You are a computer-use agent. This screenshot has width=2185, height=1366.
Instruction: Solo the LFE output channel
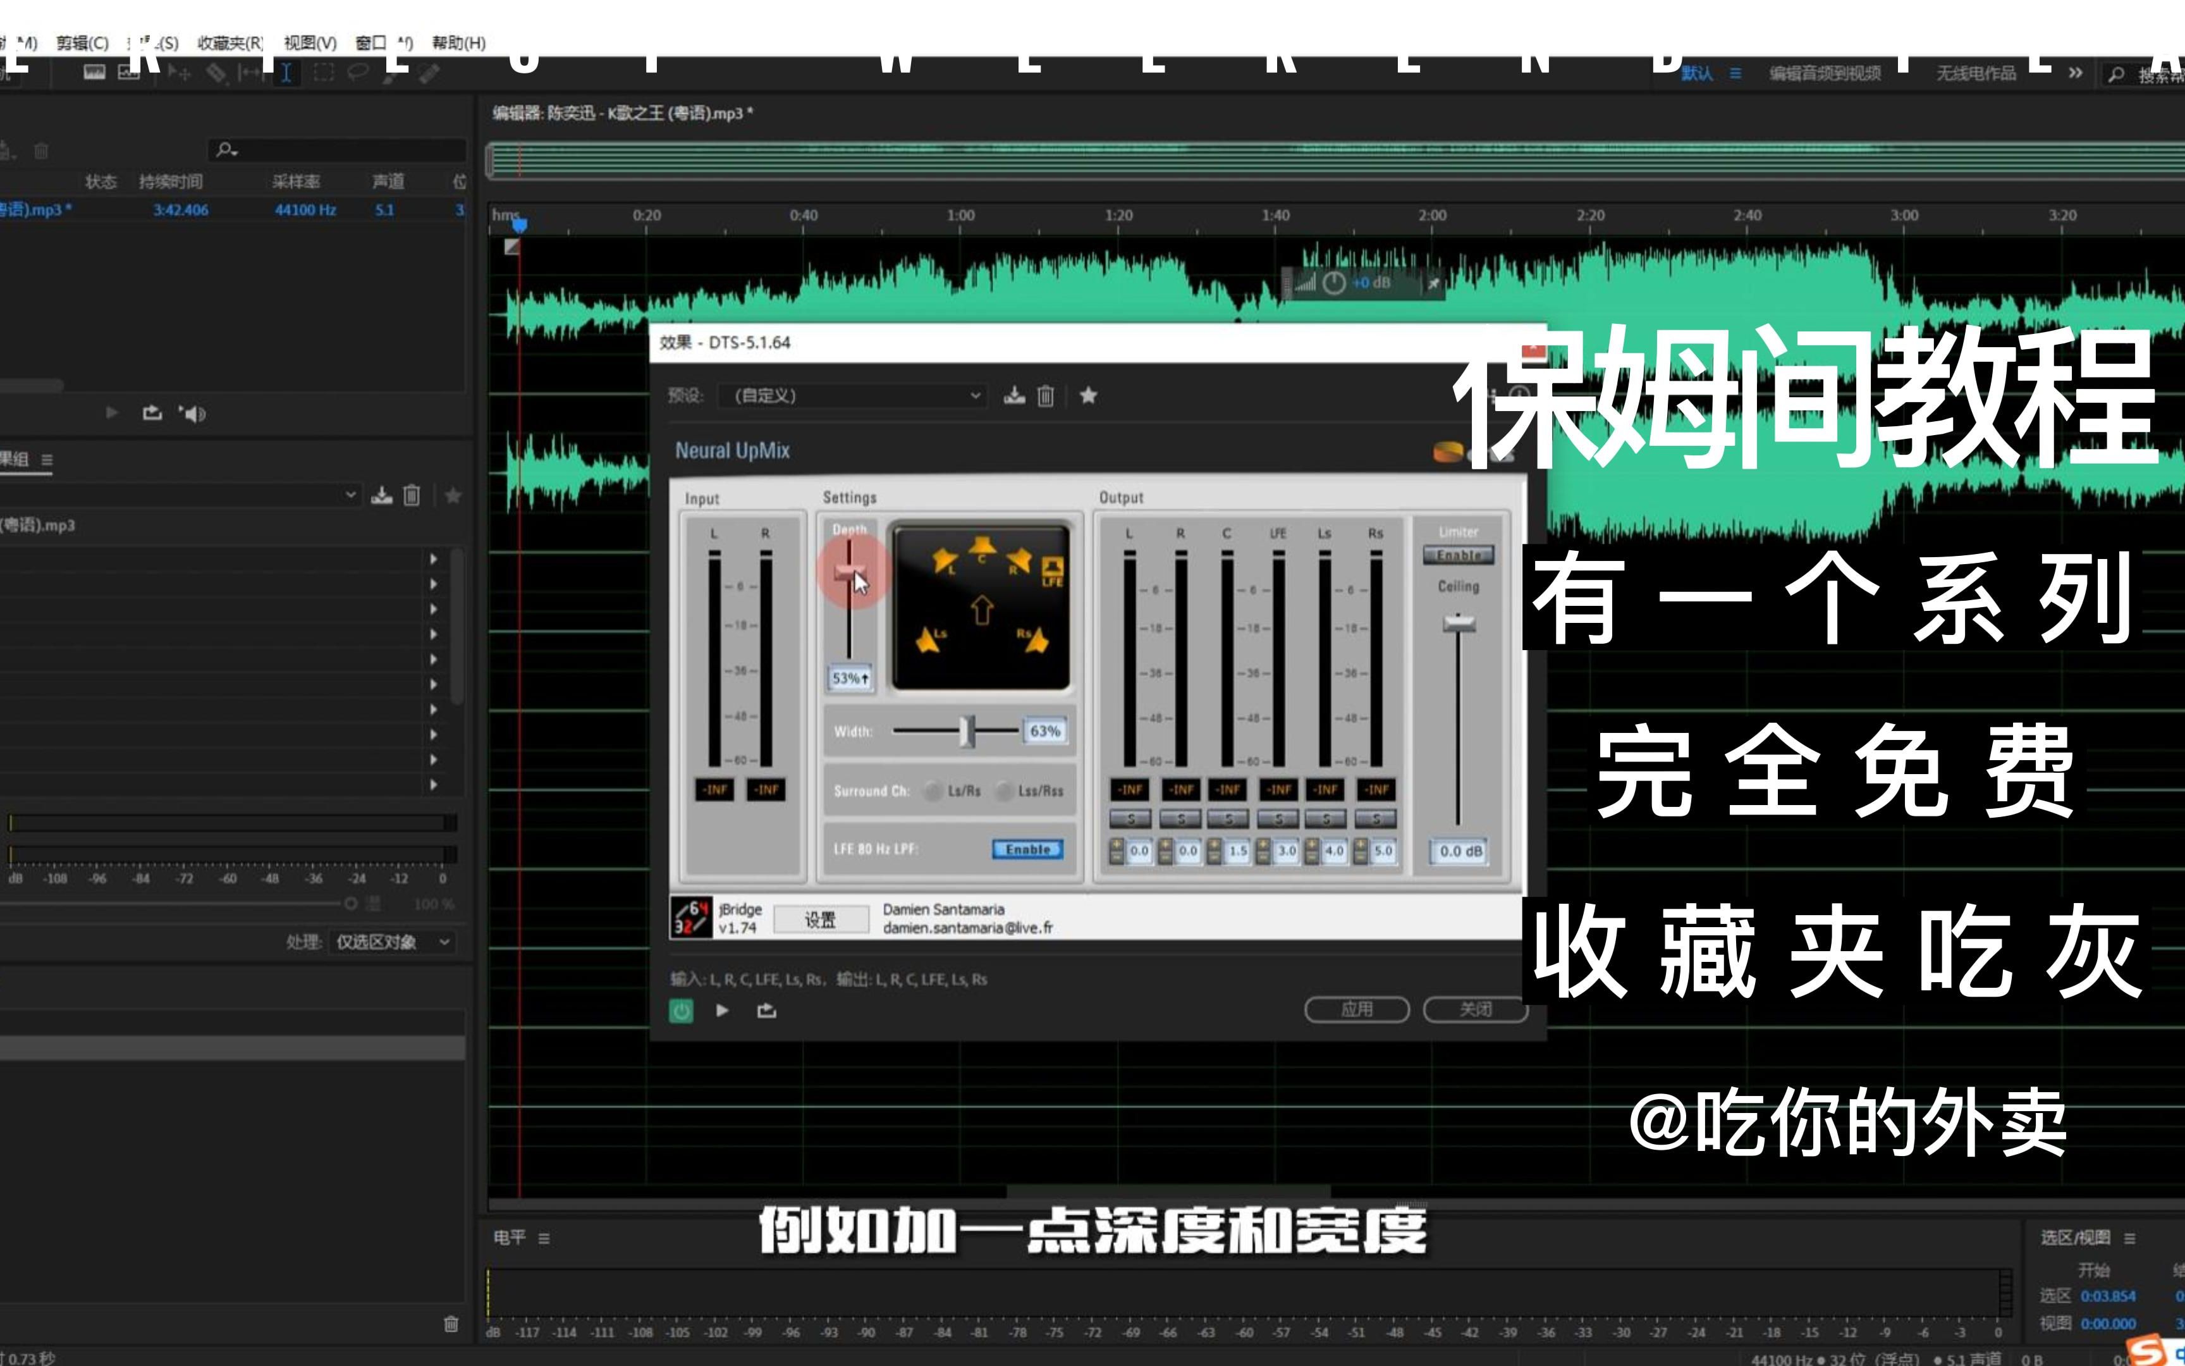(1278, 820)
